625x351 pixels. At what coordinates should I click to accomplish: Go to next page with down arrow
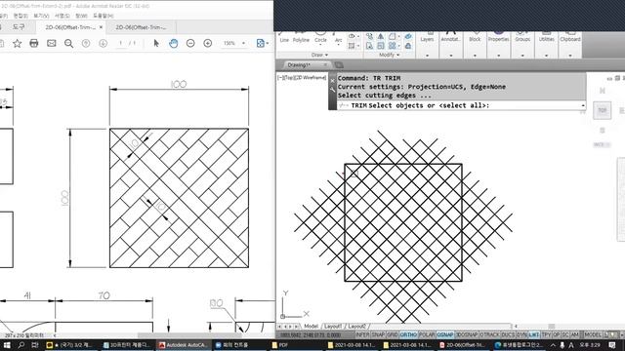coord(103,43)
